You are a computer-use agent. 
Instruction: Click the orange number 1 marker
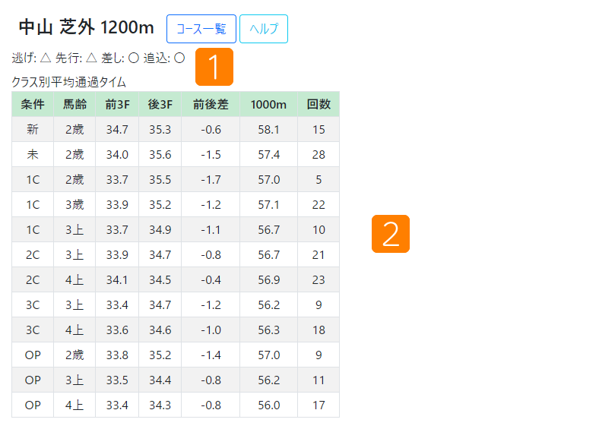click(x=214, y=67)
